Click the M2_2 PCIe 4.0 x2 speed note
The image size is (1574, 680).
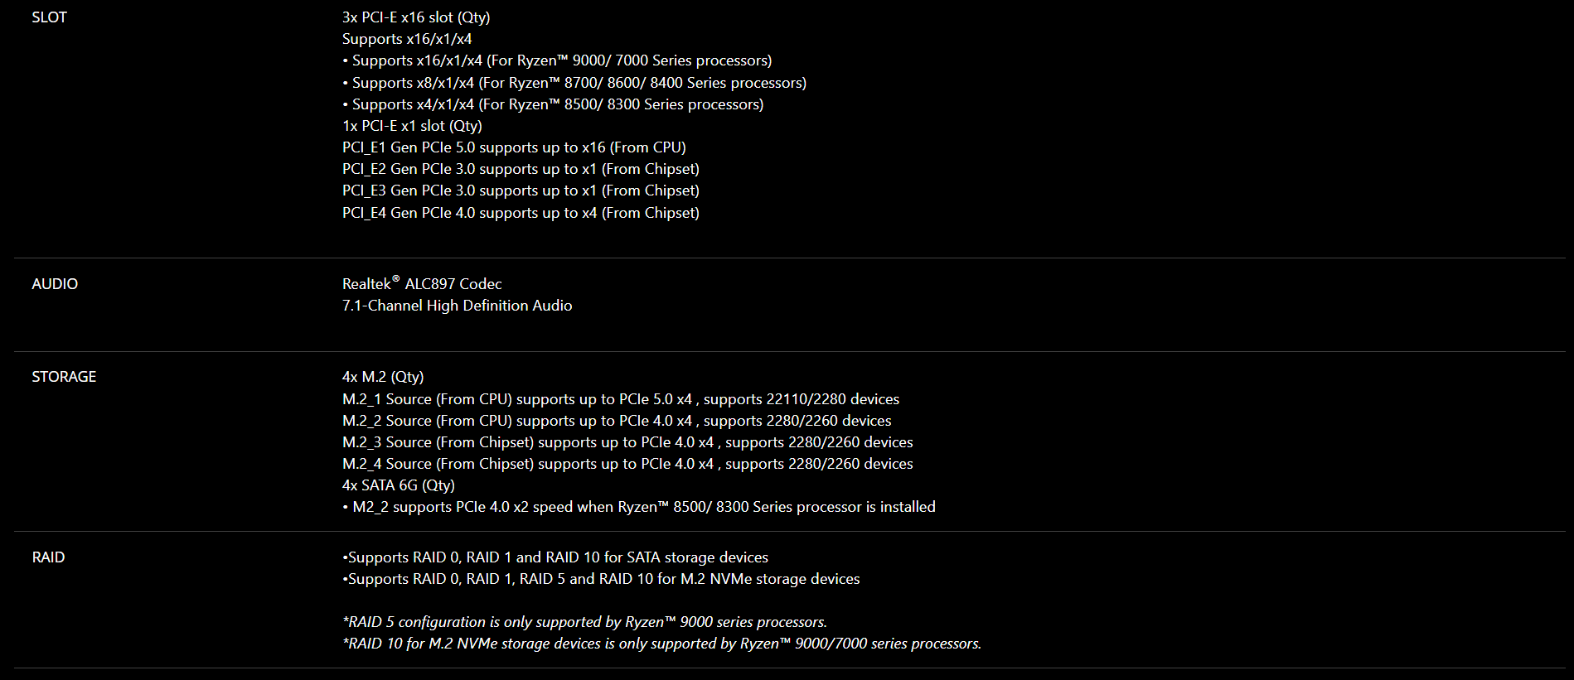point(639,507)
